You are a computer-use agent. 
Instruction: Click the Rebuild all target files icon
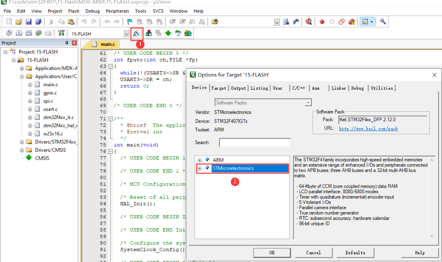click(29, 33)
